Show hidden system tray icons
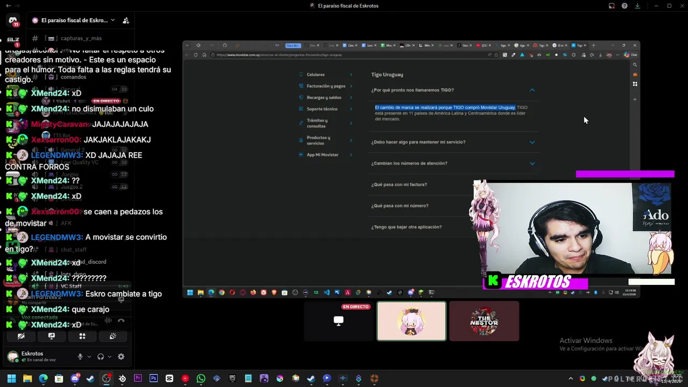Viewport: 688px width, 387px height. tap(571, 378)
